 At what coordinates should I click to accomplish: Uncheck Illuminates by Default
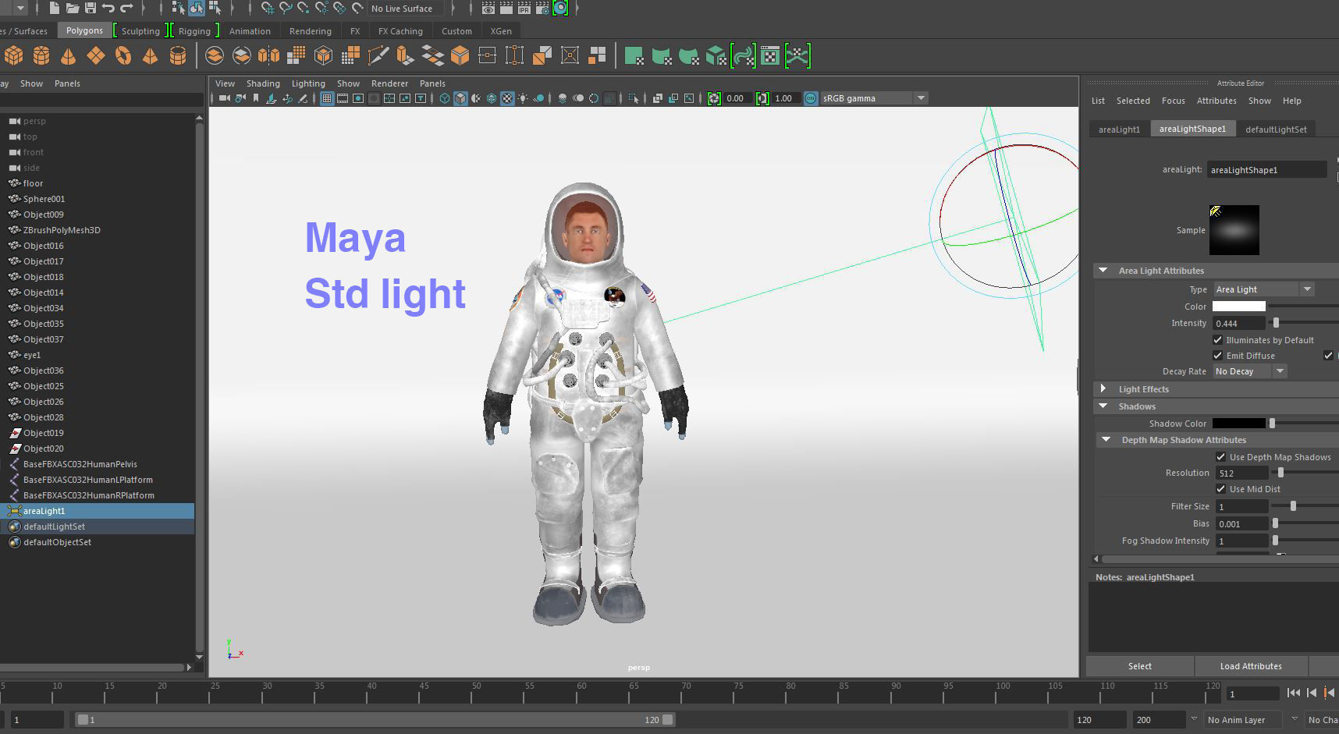(1217, 340)
